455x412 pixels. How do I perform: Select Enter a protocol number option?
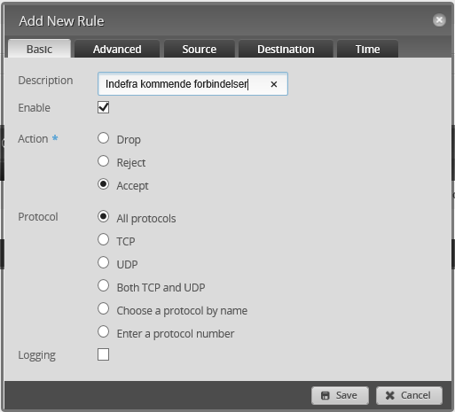point(103,331)
